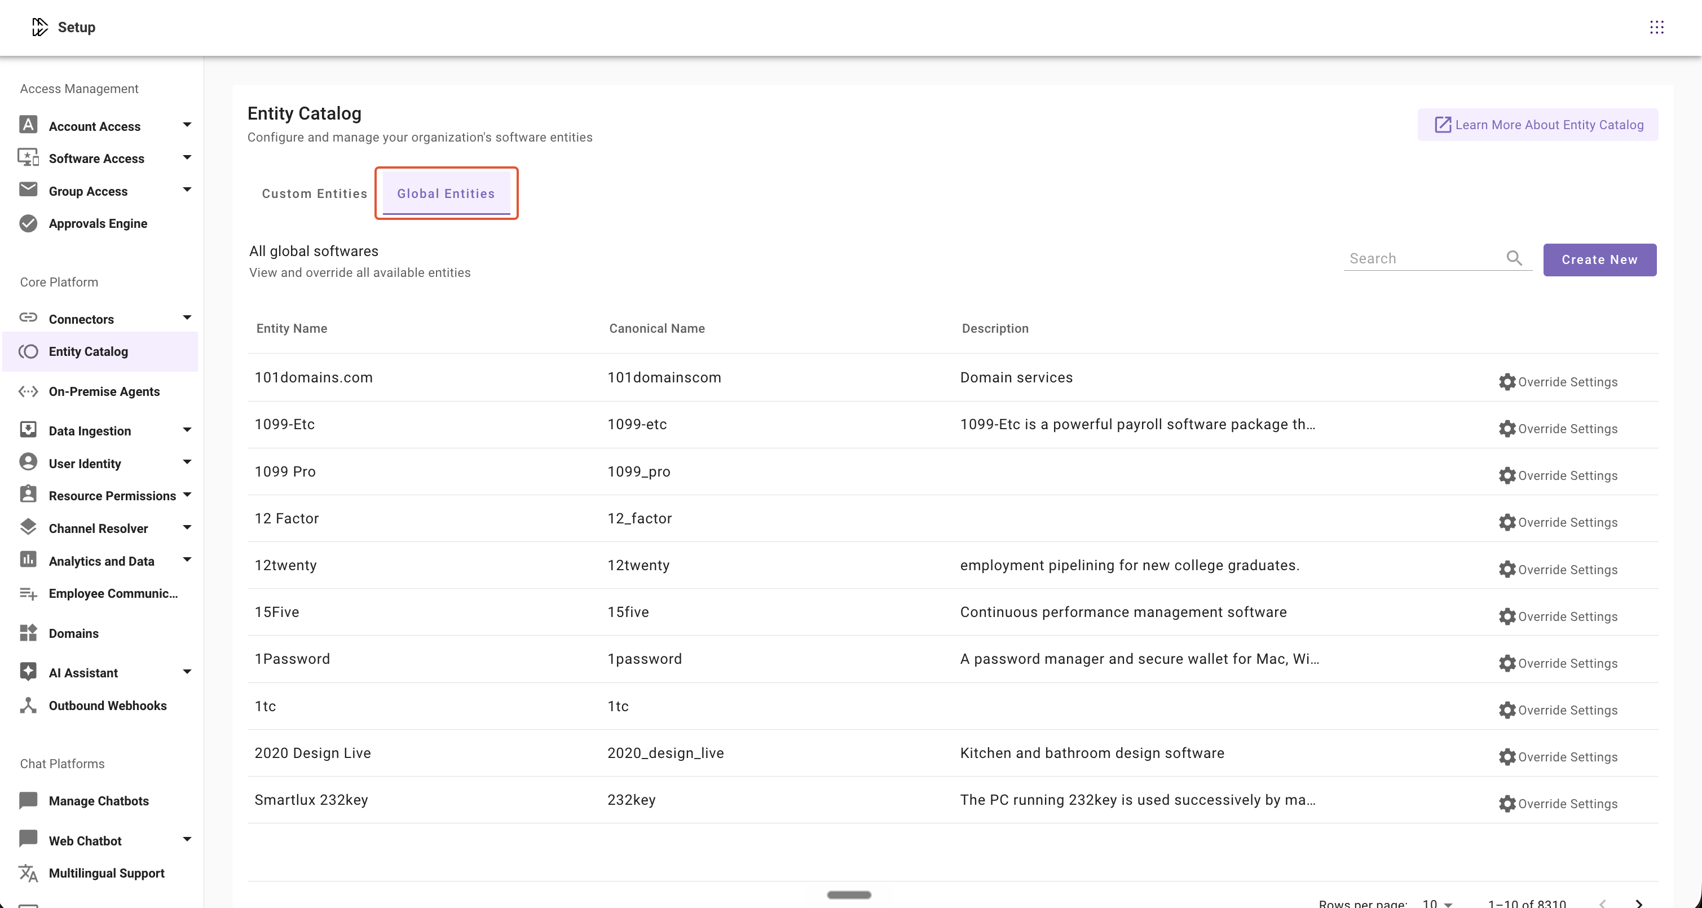1702x908 pixels.
Task: Click the Analytics and Data chart icon
Action: [28, 559]
